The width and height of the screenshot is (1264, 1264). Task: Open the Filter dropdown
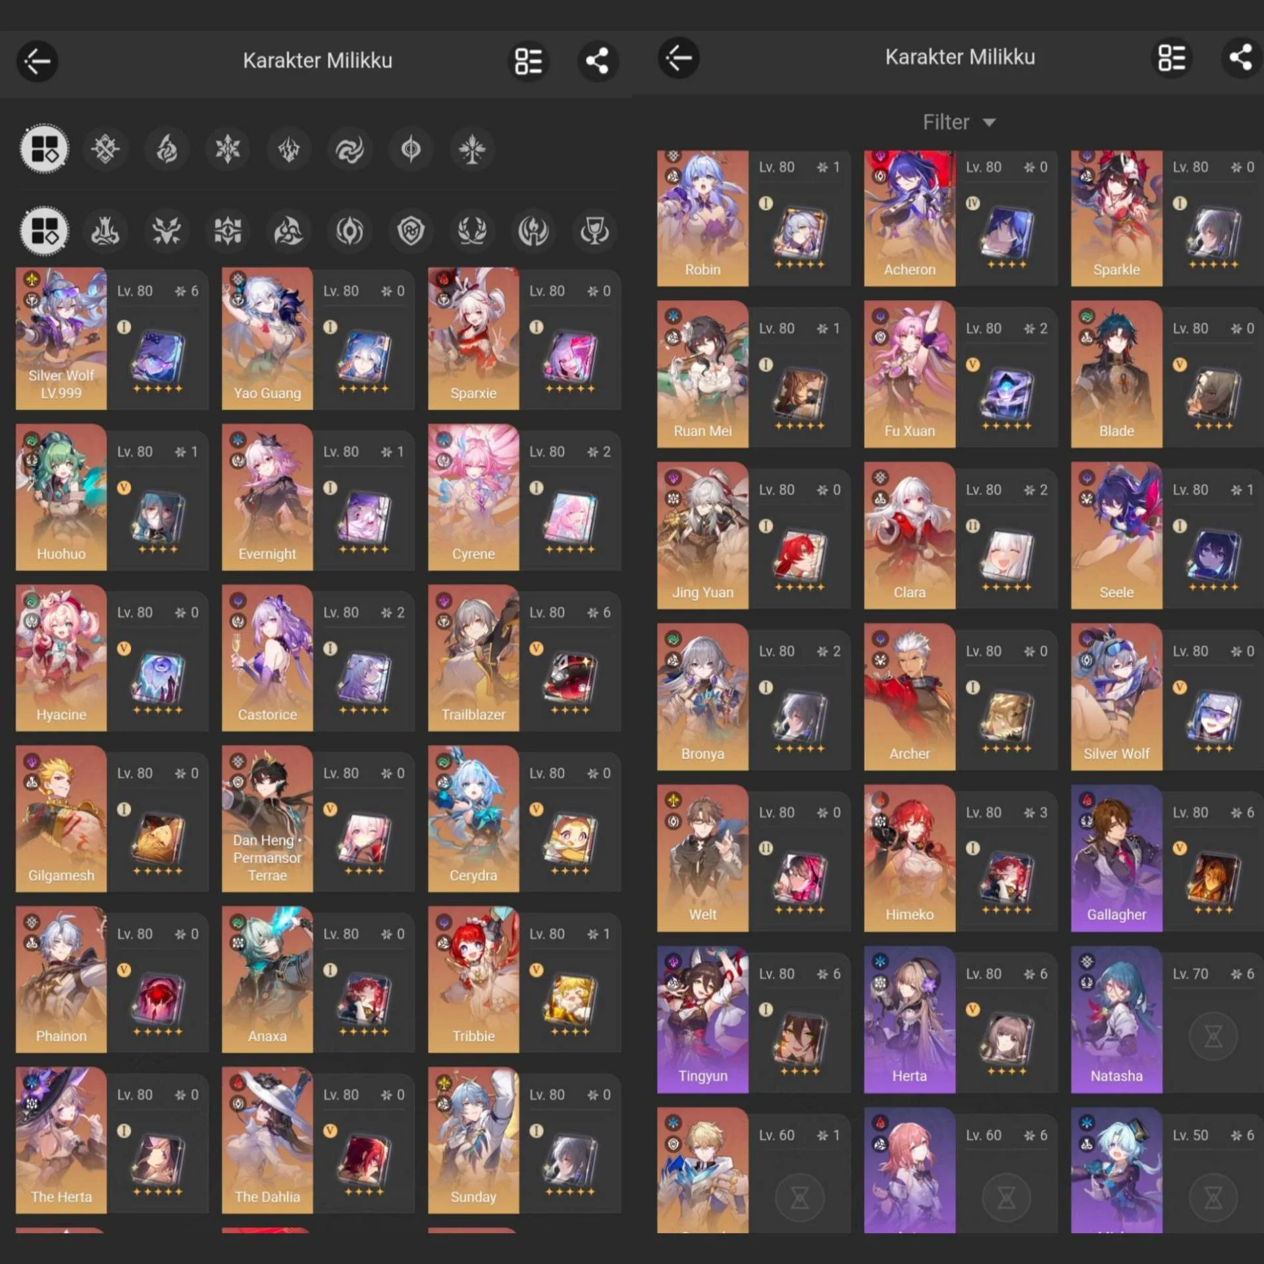[x=959, y=122]
